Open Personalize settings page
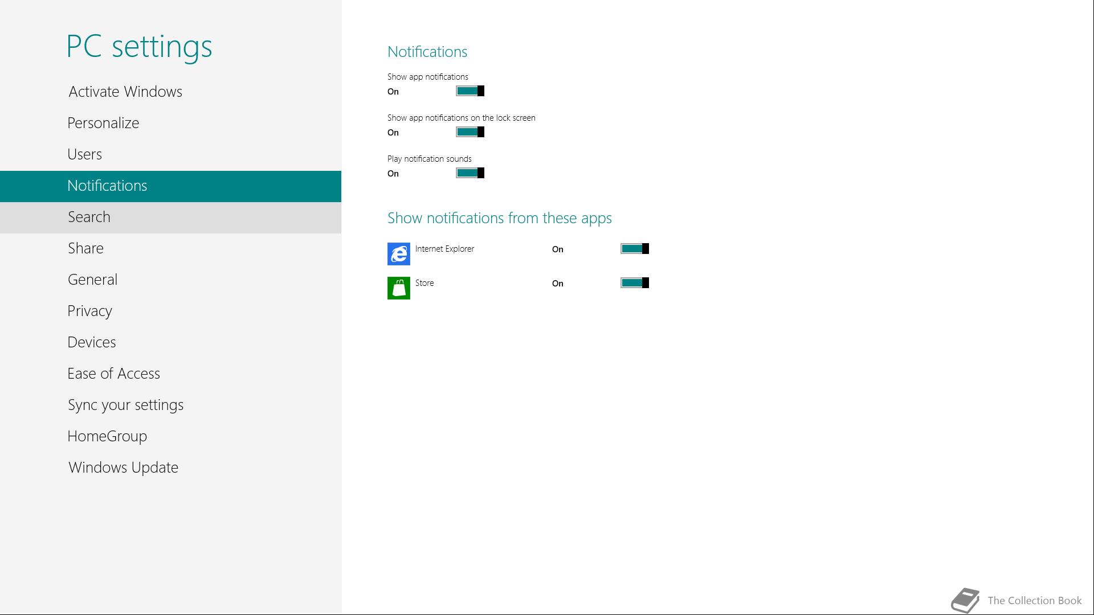 click(170, 124)
